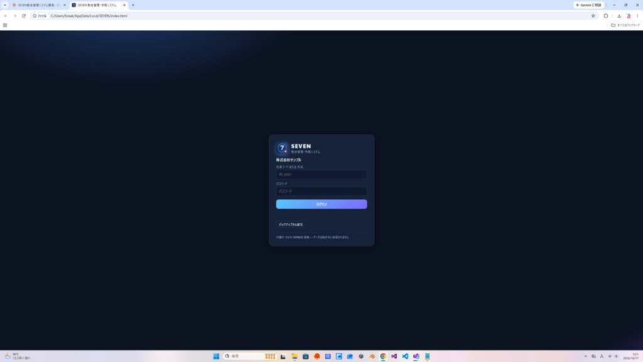Viewport: 643px width, 362px height.
Task: Show hidden system tray icons chevron
Action: [586, 356]
